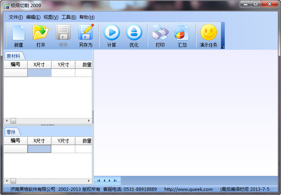Open a file with the 打开 folder icon

(41, 36)
